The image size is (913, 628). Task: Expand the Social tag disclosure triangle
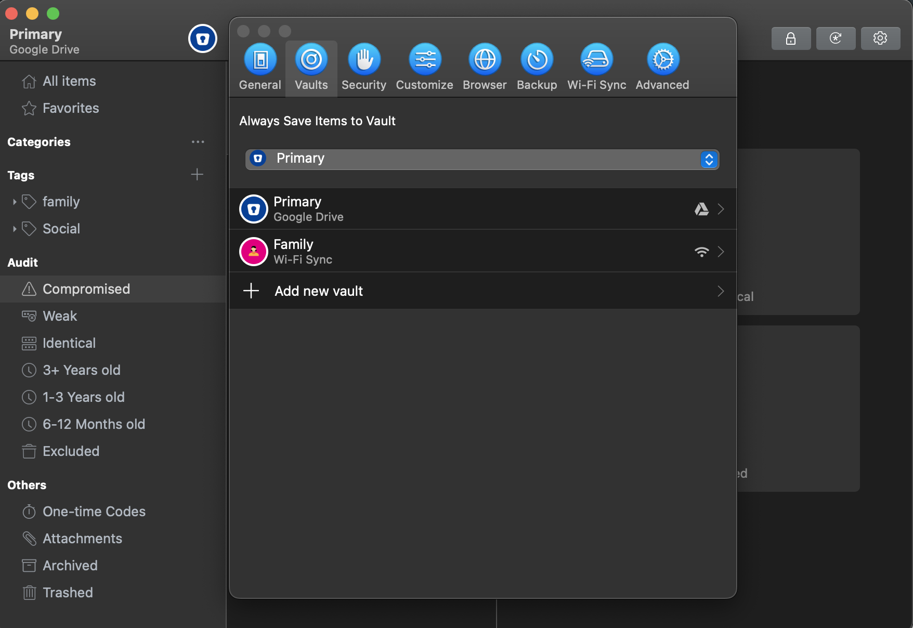(x=15, y=229)
